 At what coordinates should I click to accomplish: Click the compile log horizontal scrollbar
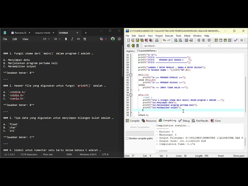[163, 151]
